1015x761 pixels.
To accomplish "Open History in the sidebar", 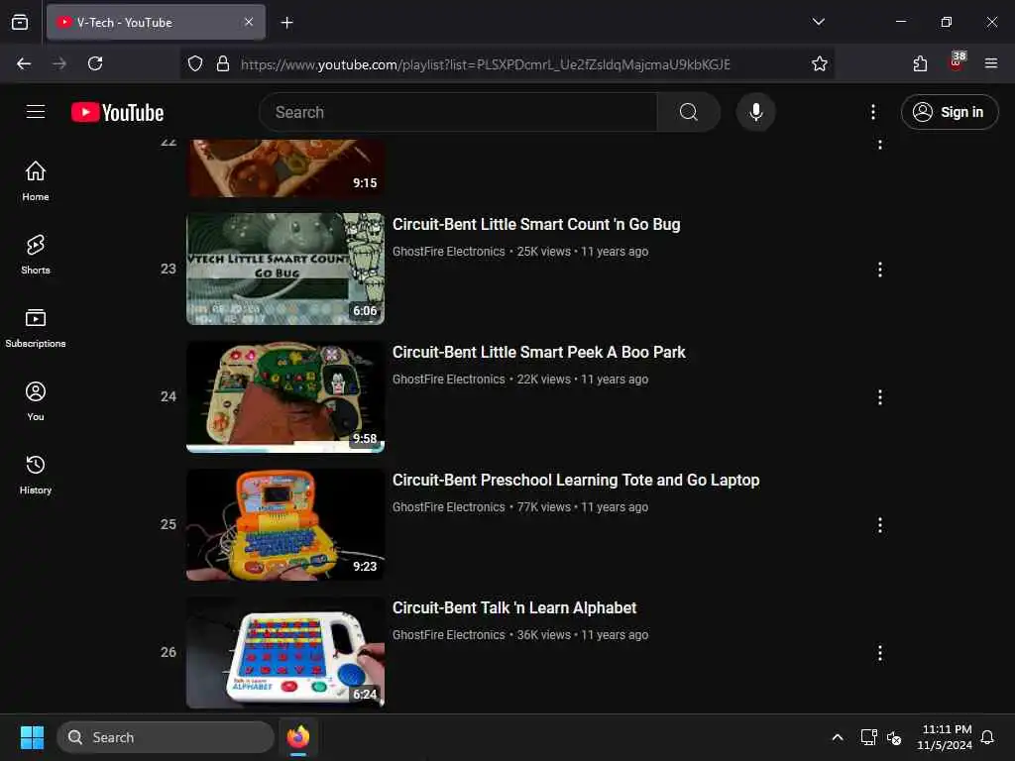I will [36, 475].
